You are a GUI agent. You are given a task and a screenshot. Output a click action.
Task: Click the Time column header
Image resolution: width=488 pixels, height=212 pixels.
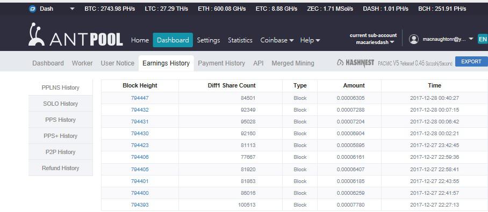[434, 85]
